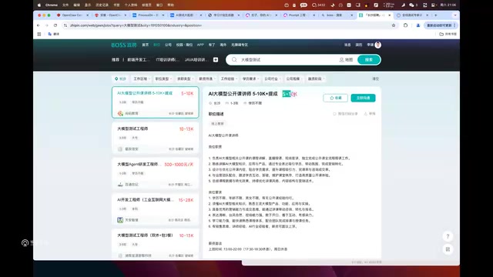Open the Chrome profile icon
Image resolution: width=493 pixels, height=277 pixels.
418,25
